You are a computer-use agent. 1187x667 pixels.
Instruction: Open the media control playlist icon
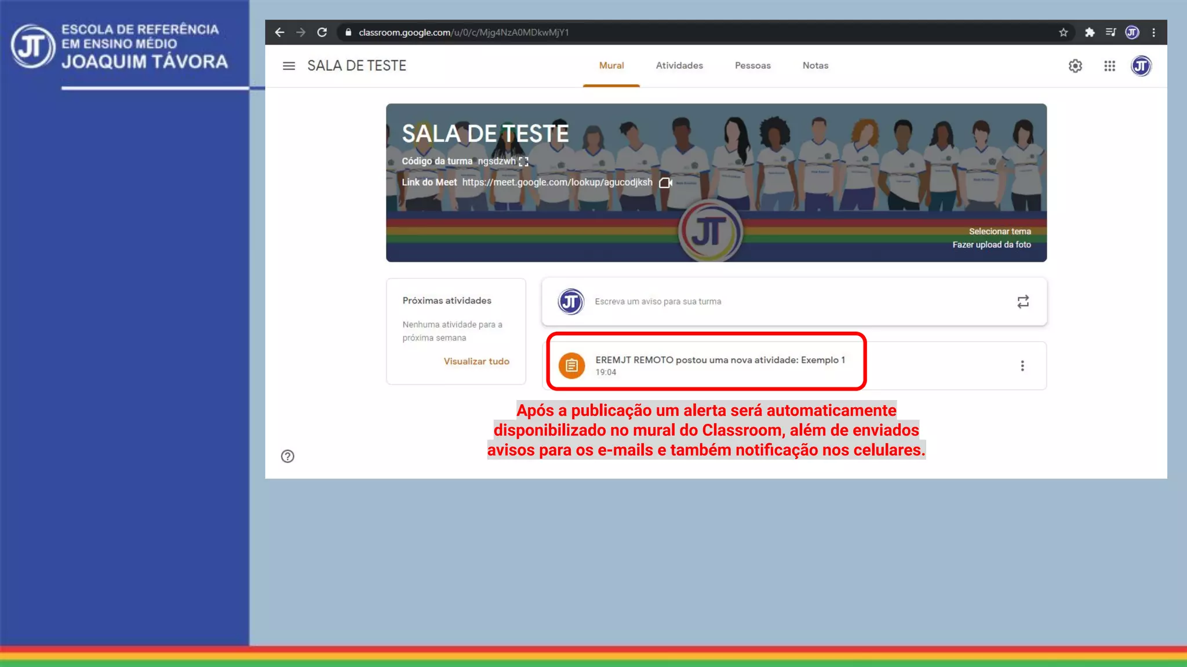(x=1110, y=32)
